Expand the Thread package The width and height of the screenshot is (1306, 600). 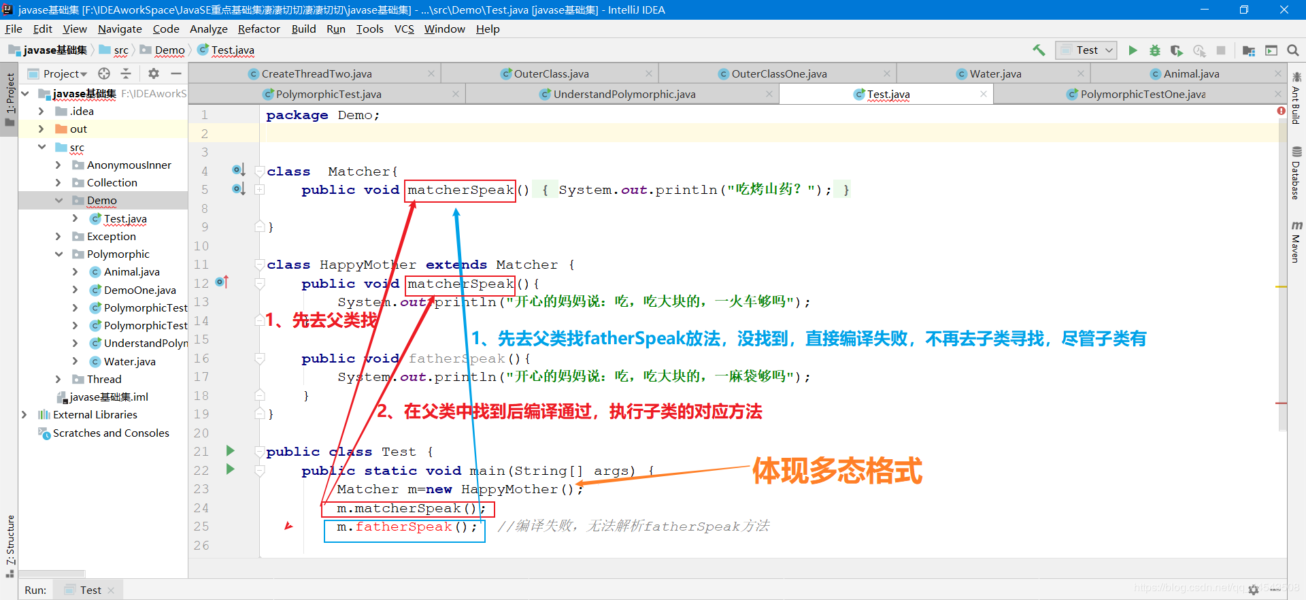(58, 379)
